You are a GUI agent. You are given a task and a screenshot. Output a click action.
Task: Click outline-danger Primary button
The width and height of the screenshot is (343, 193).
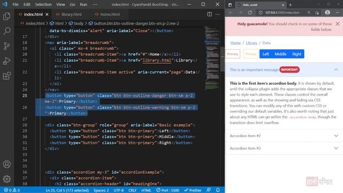(232, 54)
